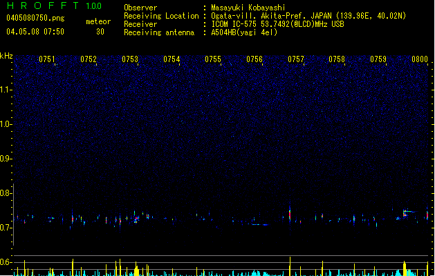Image resolution: width=435 pixels, height=276 pixels.
Task: Click the 0753 time marker
Action: 130,59
